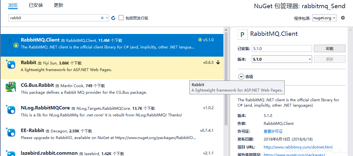Viewport: 353px width, 156px height.
Task: Click the 已安装 version field 5.1.0
Action: (282, 48)
